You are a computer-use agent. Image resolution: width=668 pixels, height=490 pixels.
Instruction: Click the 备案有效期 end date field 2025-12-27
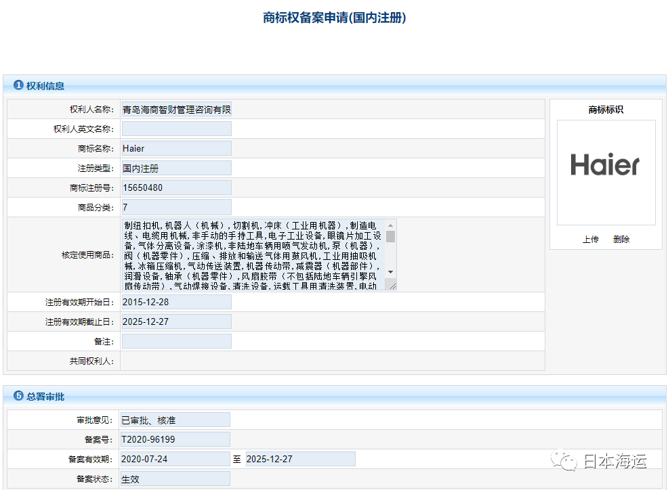tap(300, 459)
